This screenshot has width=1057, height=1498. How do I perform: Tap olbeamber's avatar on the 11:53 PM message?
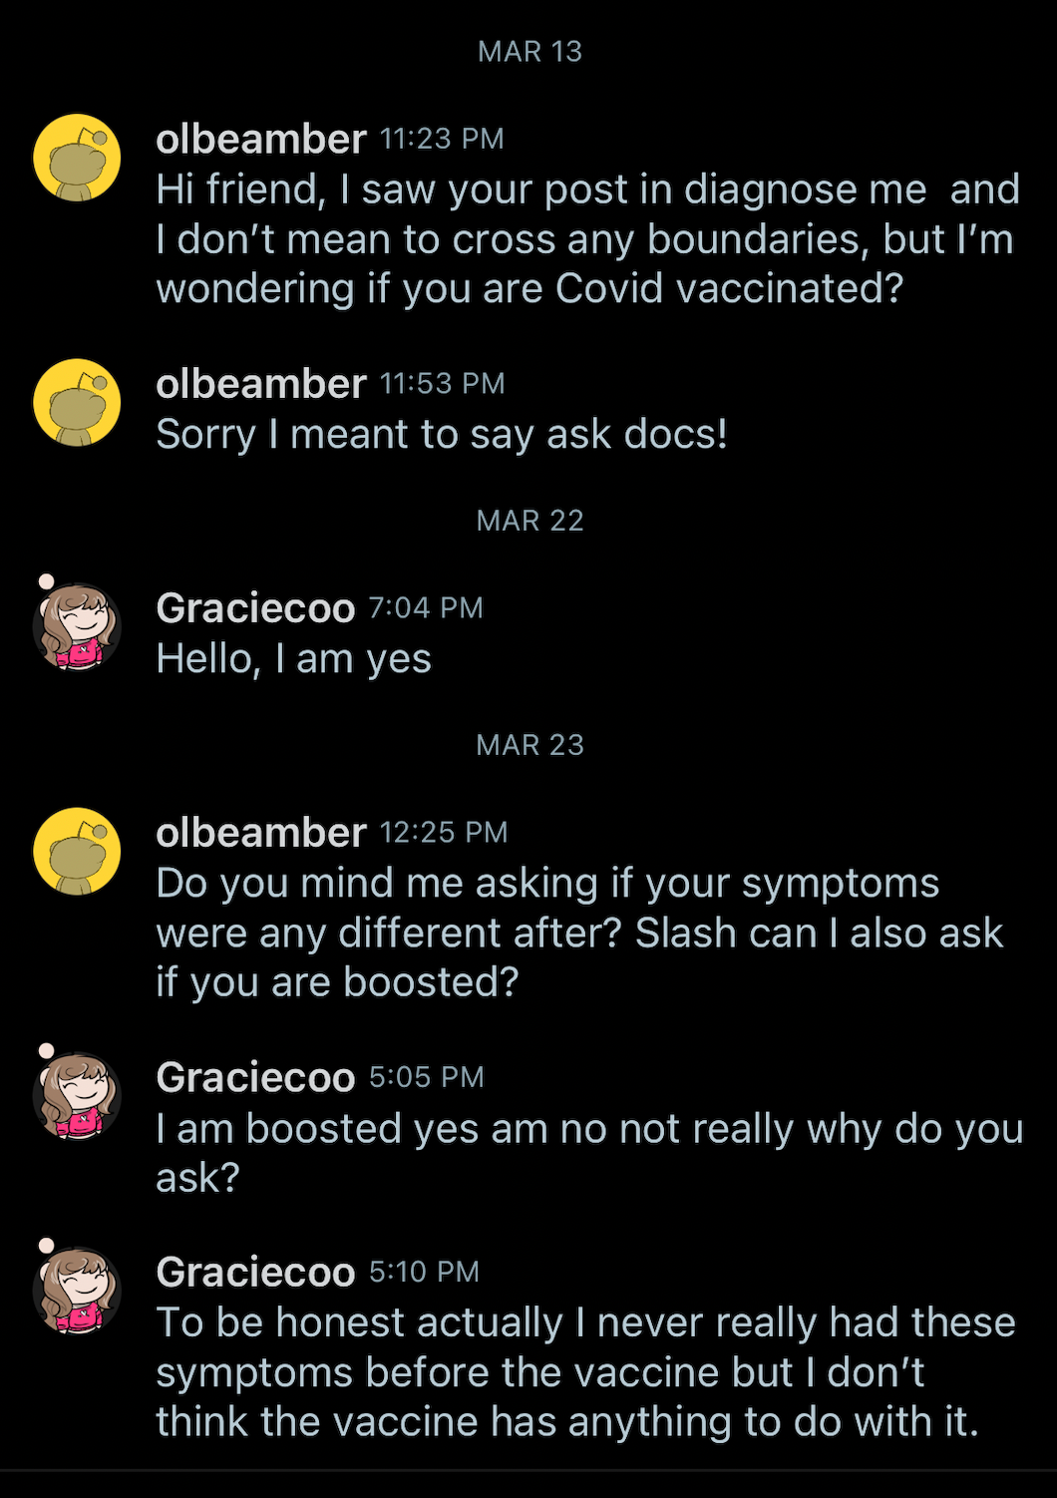[77, 403]
